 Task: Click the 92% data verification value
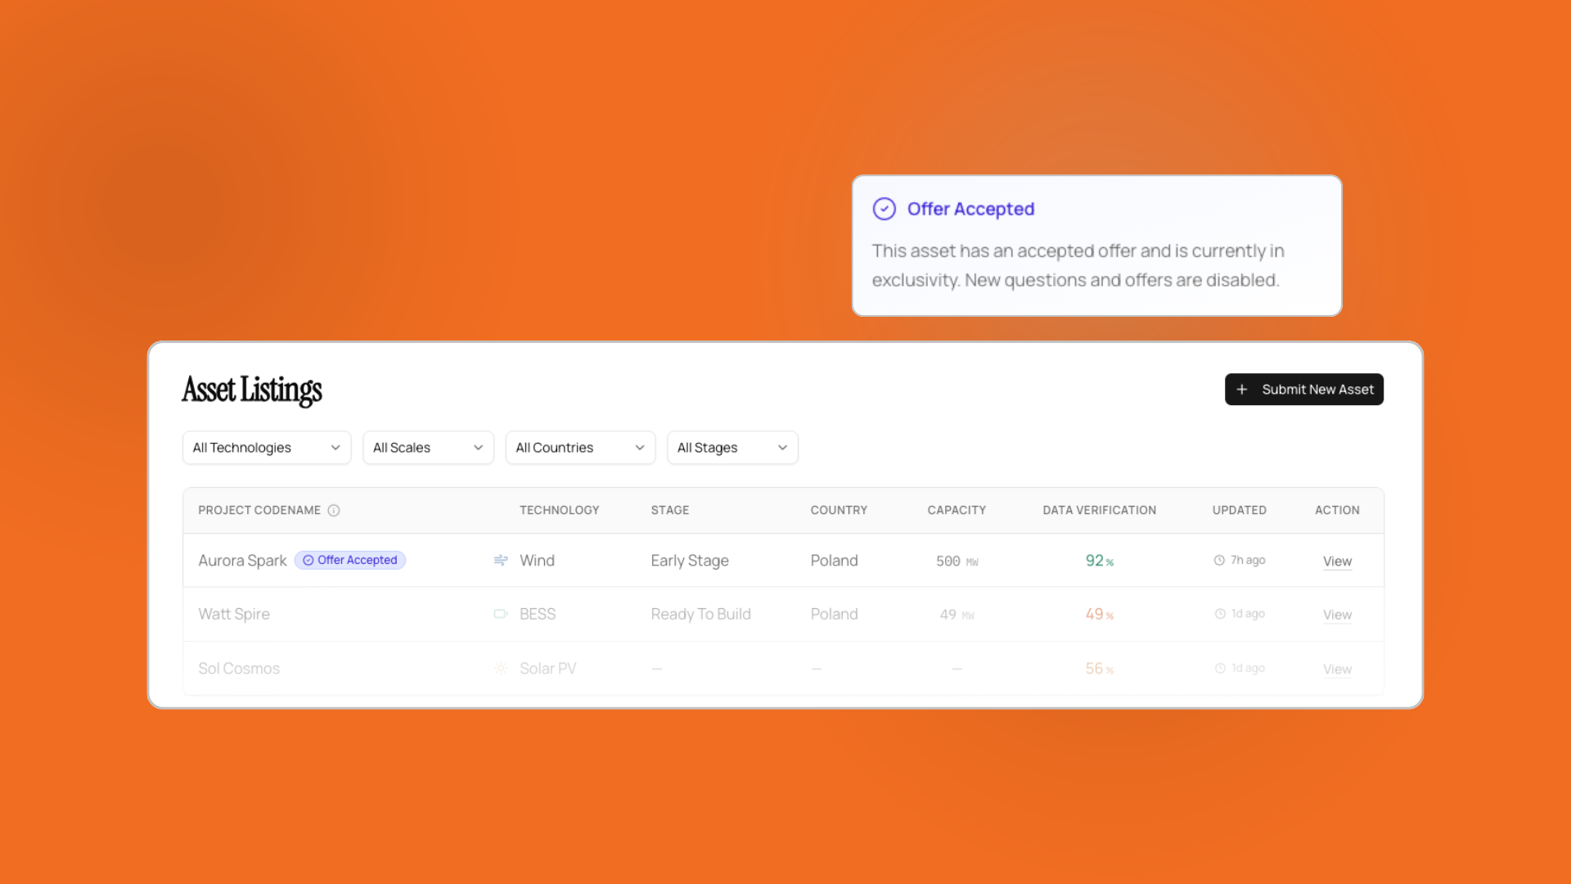pos(1099,561)
